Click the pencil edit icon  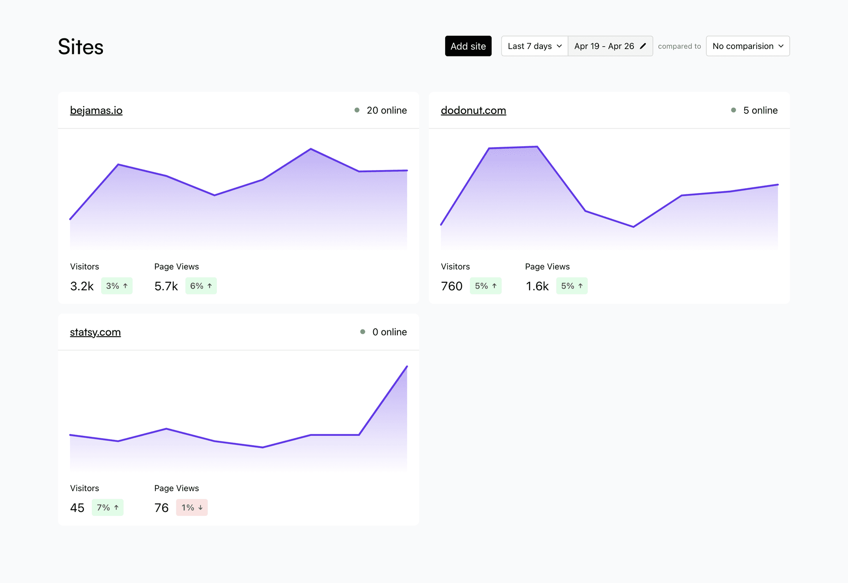(643, 46)
